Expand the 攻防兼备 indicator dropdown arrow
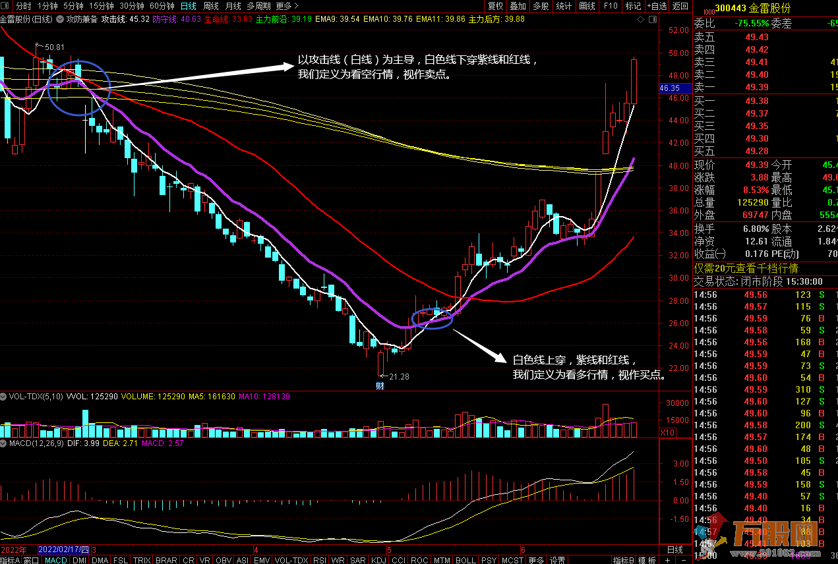The image size is (838, 564). pyautogui.click(x=59, y=19)
